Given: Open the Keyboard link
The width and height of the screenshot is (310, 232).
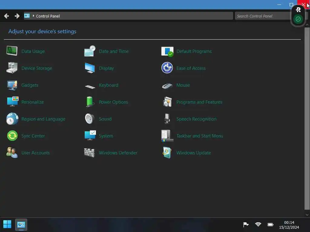Looking at the screenshot, I should (109, 85).
